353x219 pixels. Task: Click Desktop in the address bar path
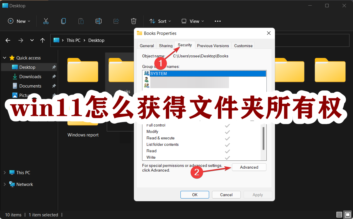click(96, 40)
